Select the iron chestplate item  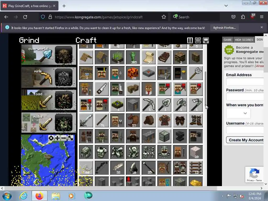tap(102, 152)
